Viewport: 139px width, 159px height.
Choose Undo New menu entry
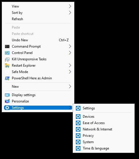click(38, 40)
